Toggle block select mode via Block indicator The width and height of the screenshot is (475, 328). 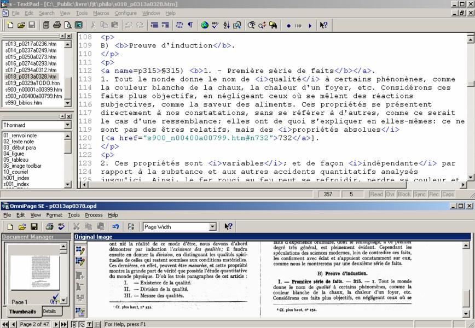[403, 194]
